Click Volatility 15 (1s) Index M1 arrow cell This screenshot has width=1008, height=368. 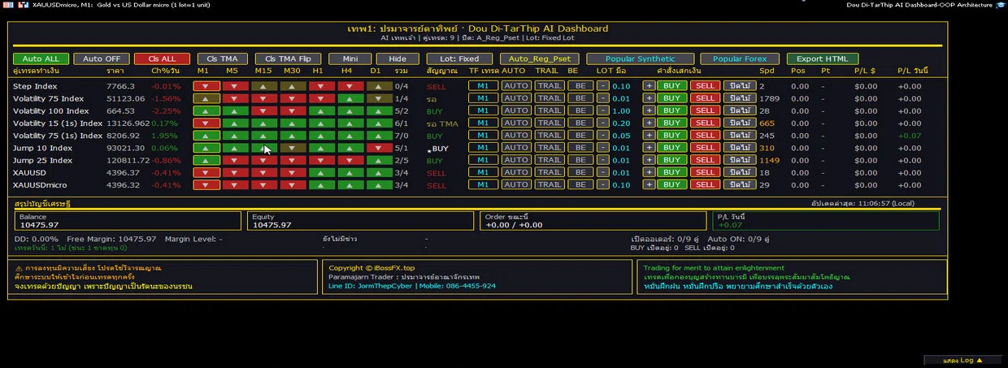[207, 123]
